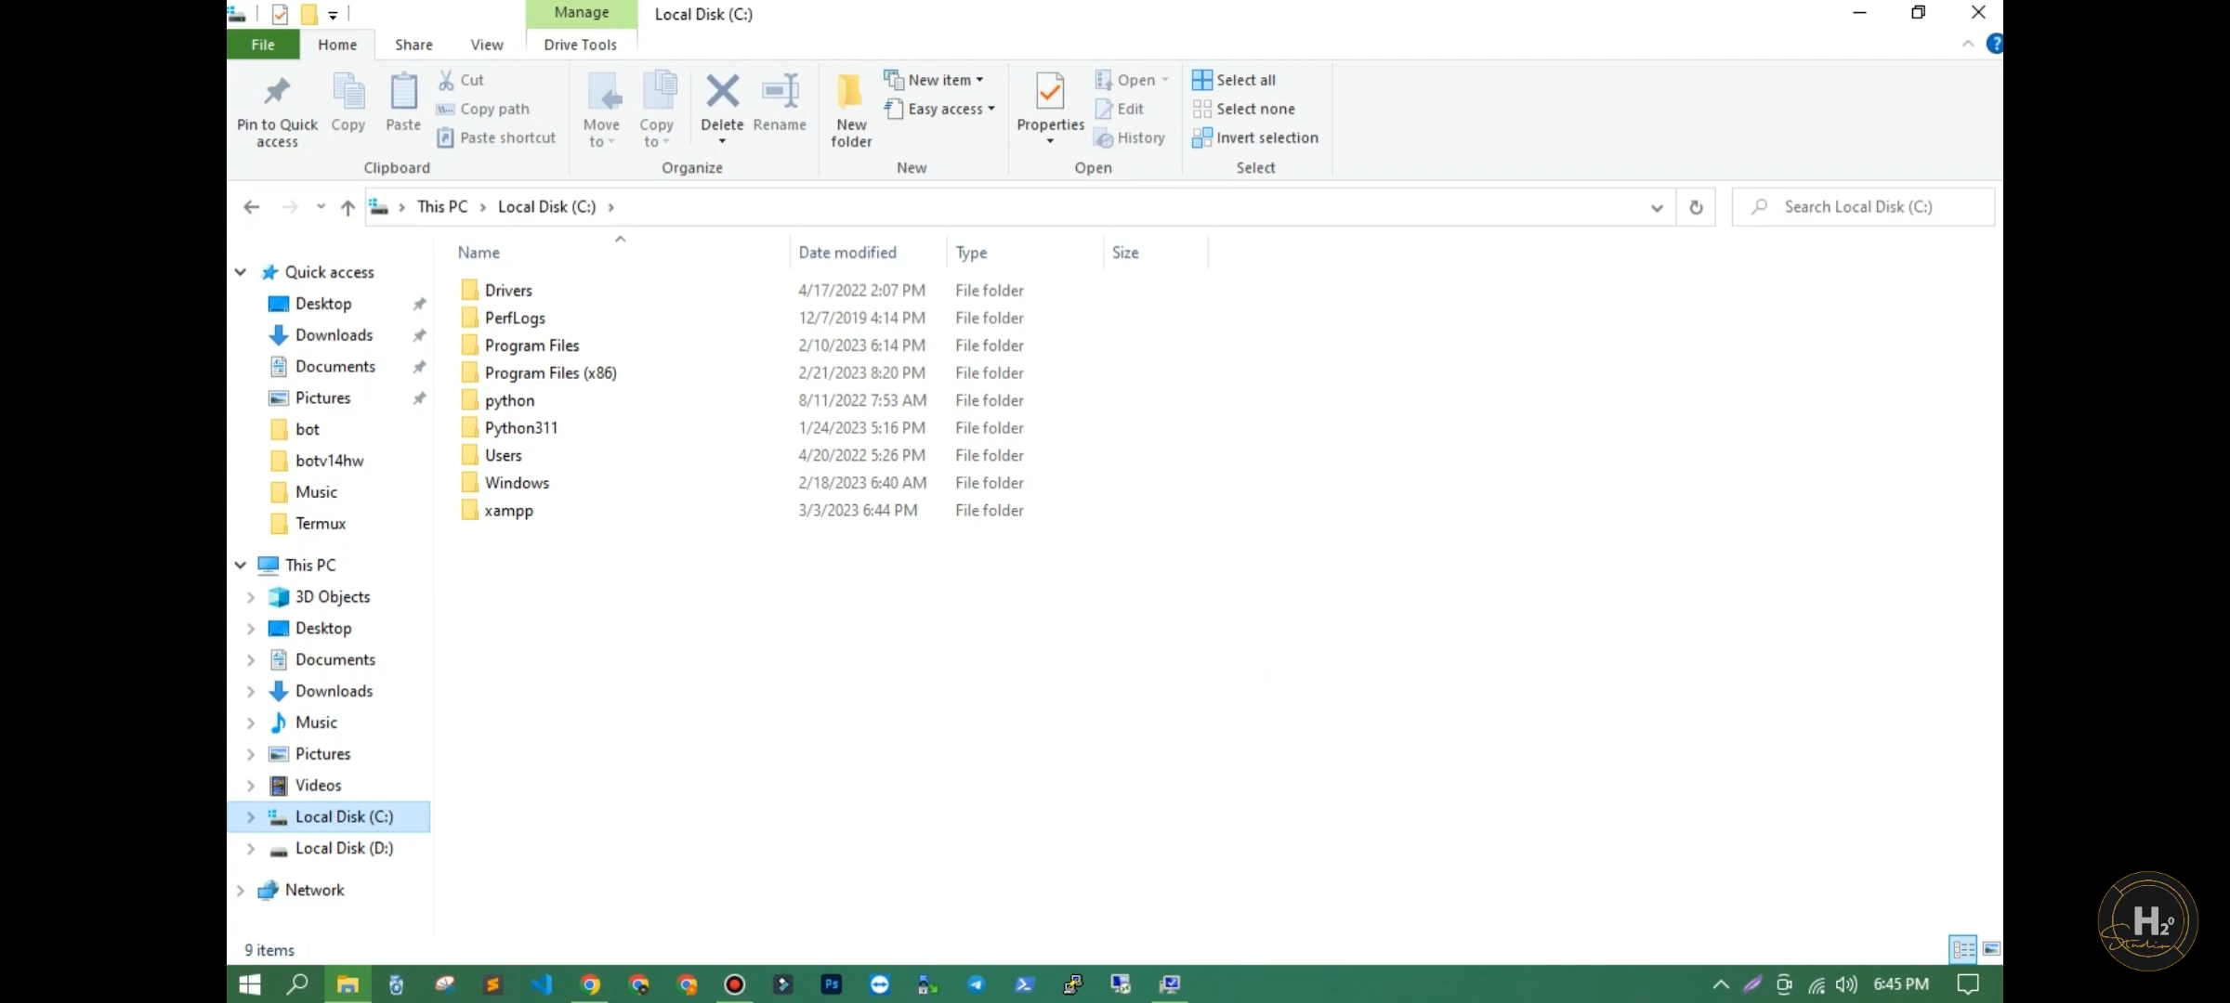Open botv14hw in Quick access

[329, 461]
